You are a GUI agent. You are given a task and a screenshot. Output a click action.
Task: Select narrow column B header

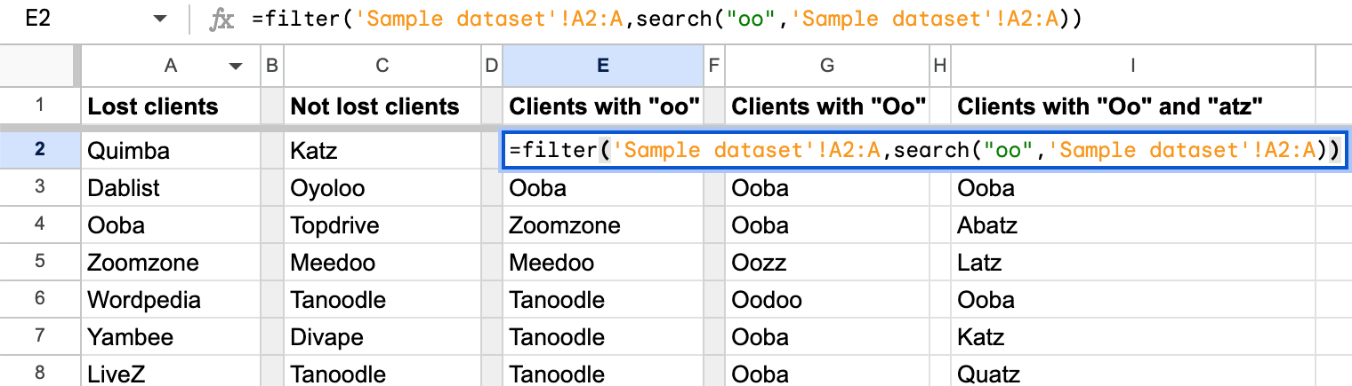[x=273, y=65]
